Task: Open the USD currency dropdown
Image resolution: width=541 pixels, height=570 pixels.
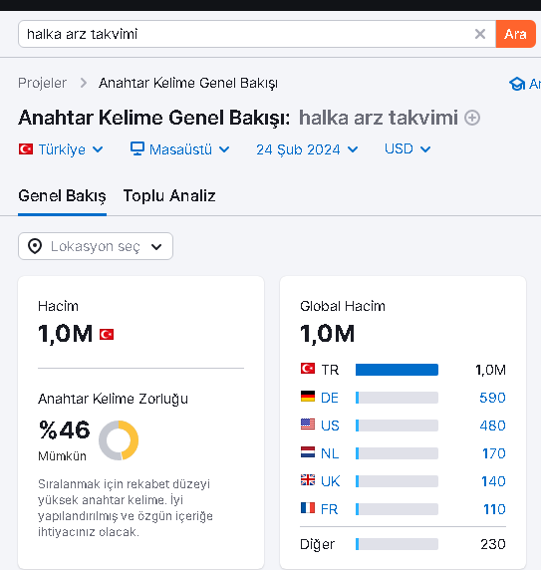Action: tap(407, 149)
